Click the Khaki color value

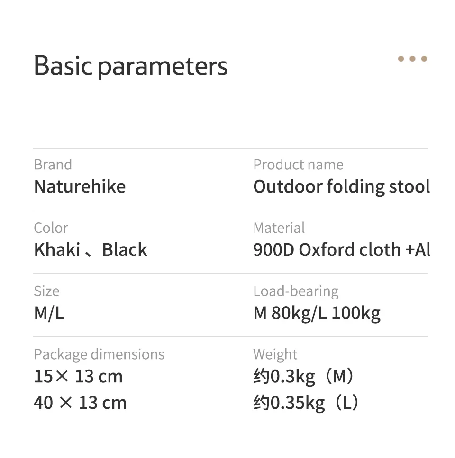pos(57,250)
